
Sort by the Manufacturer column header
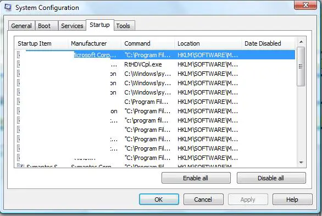[x=95, y=43]
